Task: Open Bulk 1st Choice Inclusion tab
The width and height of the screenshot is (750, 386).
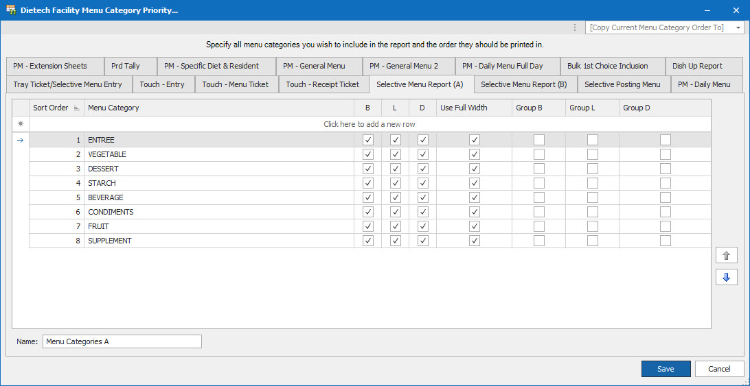Action: pos(613,66)
